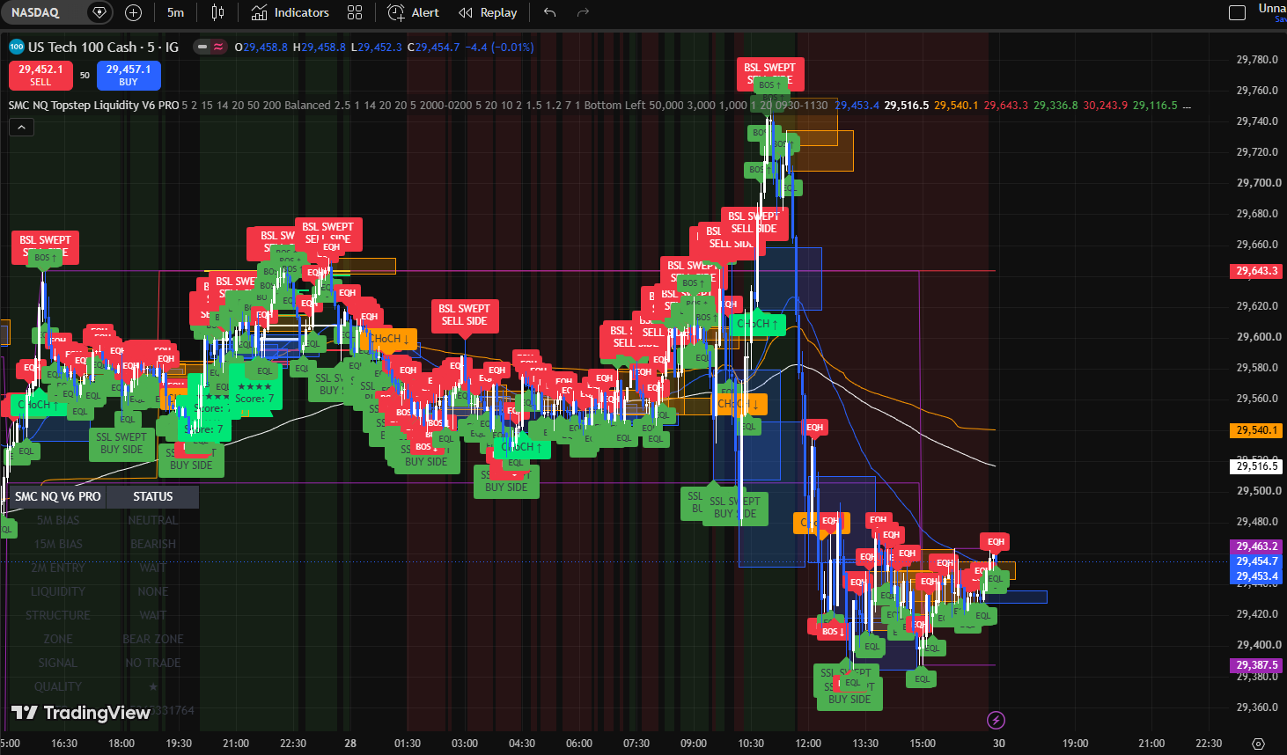The image size is (1287, 755).
Task: Click the purple lightning bolt icon
Action: click(996, 721)
